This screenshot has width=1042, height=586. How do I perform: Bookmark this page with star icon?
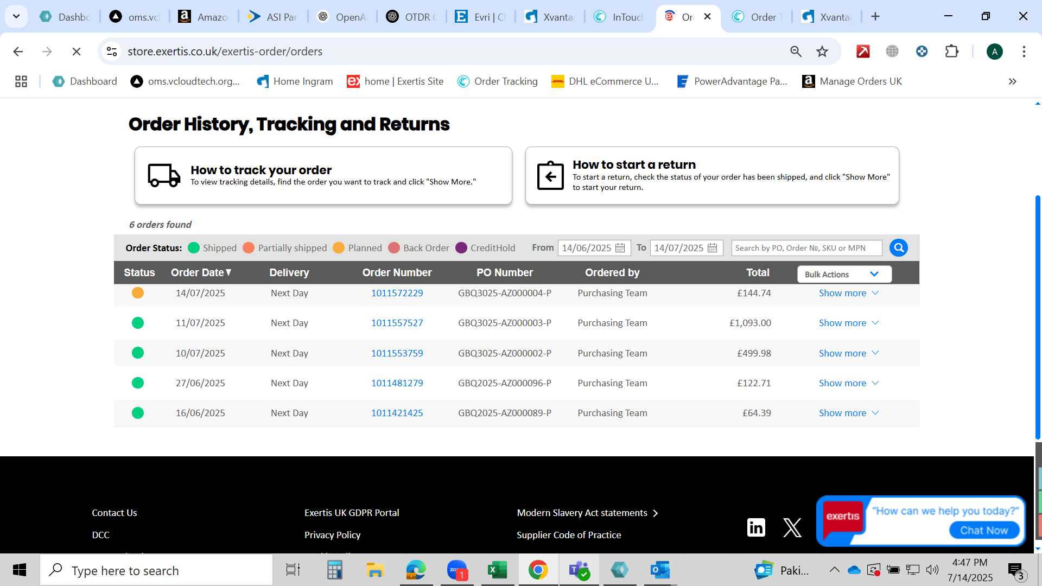click(822, 52)
